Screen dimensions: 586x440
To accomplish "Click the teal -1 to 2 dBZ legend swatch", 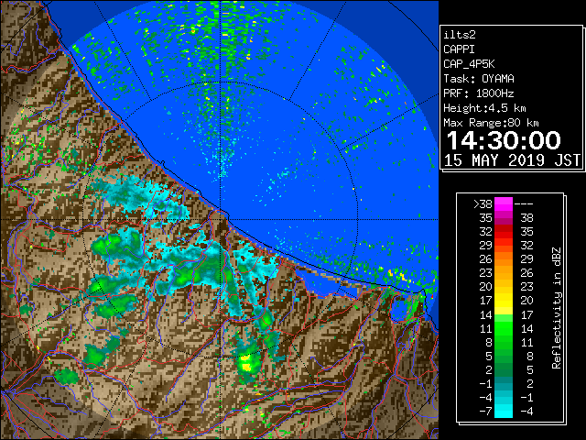I will 504,383.
